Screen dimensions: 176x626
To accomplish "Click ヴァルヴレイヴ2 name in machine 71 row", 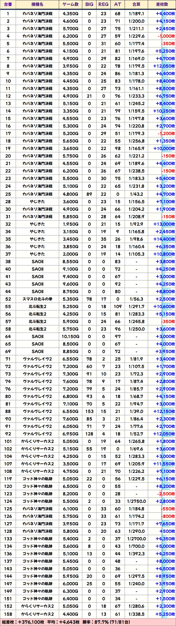I will click(x=37, y=359).
